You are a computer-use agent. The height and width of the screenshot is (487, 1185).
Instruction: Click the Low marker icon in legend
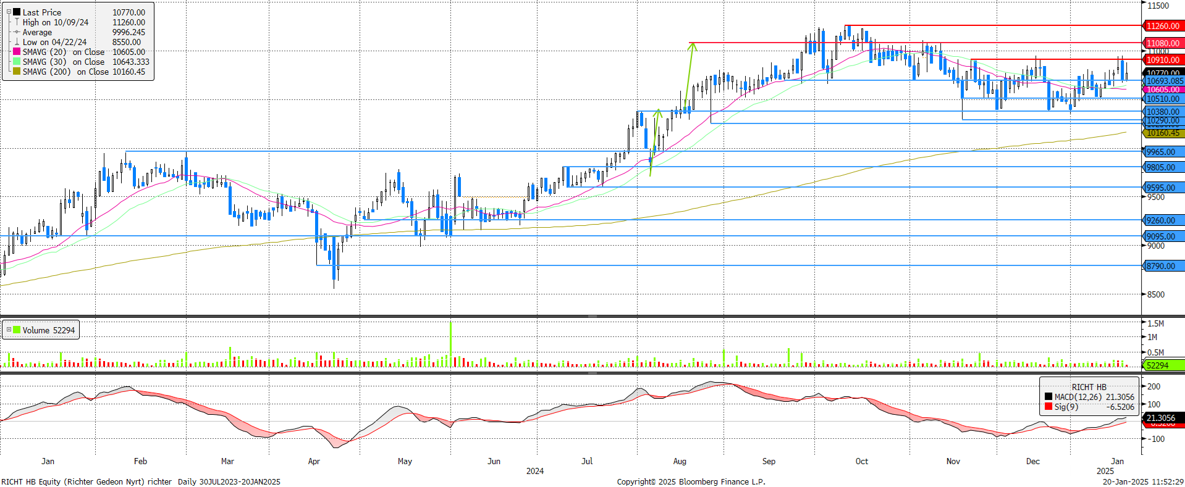click(x=17, y=42)
